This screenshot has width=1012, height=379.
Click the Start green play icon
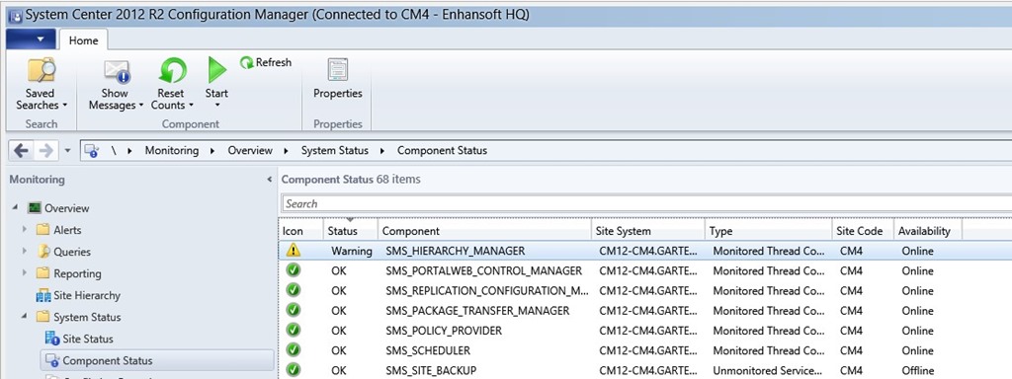pos(216,70)
